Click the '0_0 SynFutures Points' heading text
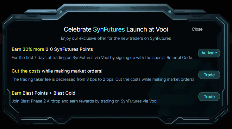This screenshot has height=129, width=232. pos(69,50)
